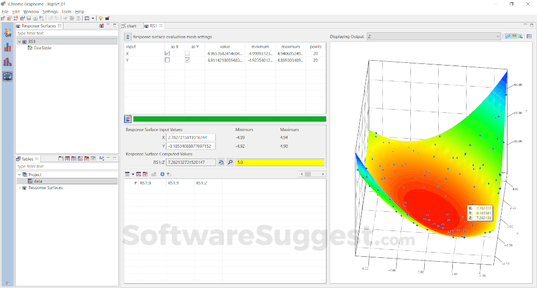Open the Edit menu
This screenshot has height=288, width=537.
coord(16,12)
